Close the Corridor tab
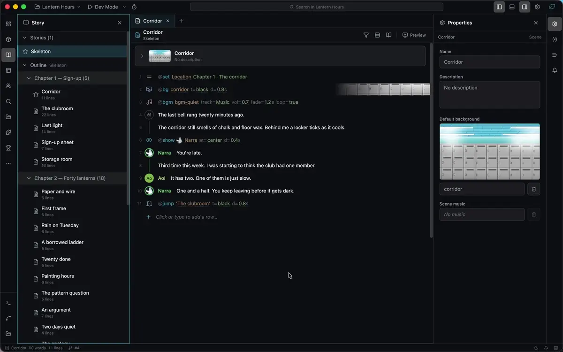563x352 pixels. point(167,21)
